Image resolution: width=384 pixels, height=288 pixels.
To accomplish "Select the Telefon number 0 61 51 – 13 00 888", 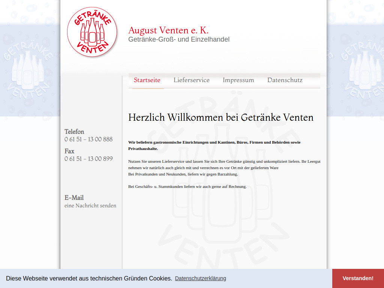I will pyautogui.click(x=88, y=139).
